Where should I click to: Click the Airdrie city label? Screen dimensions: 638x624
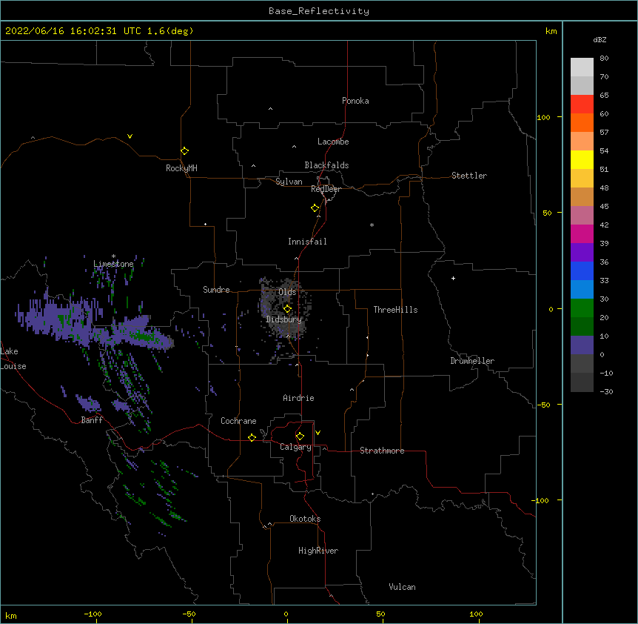click(x=298, y=398)
